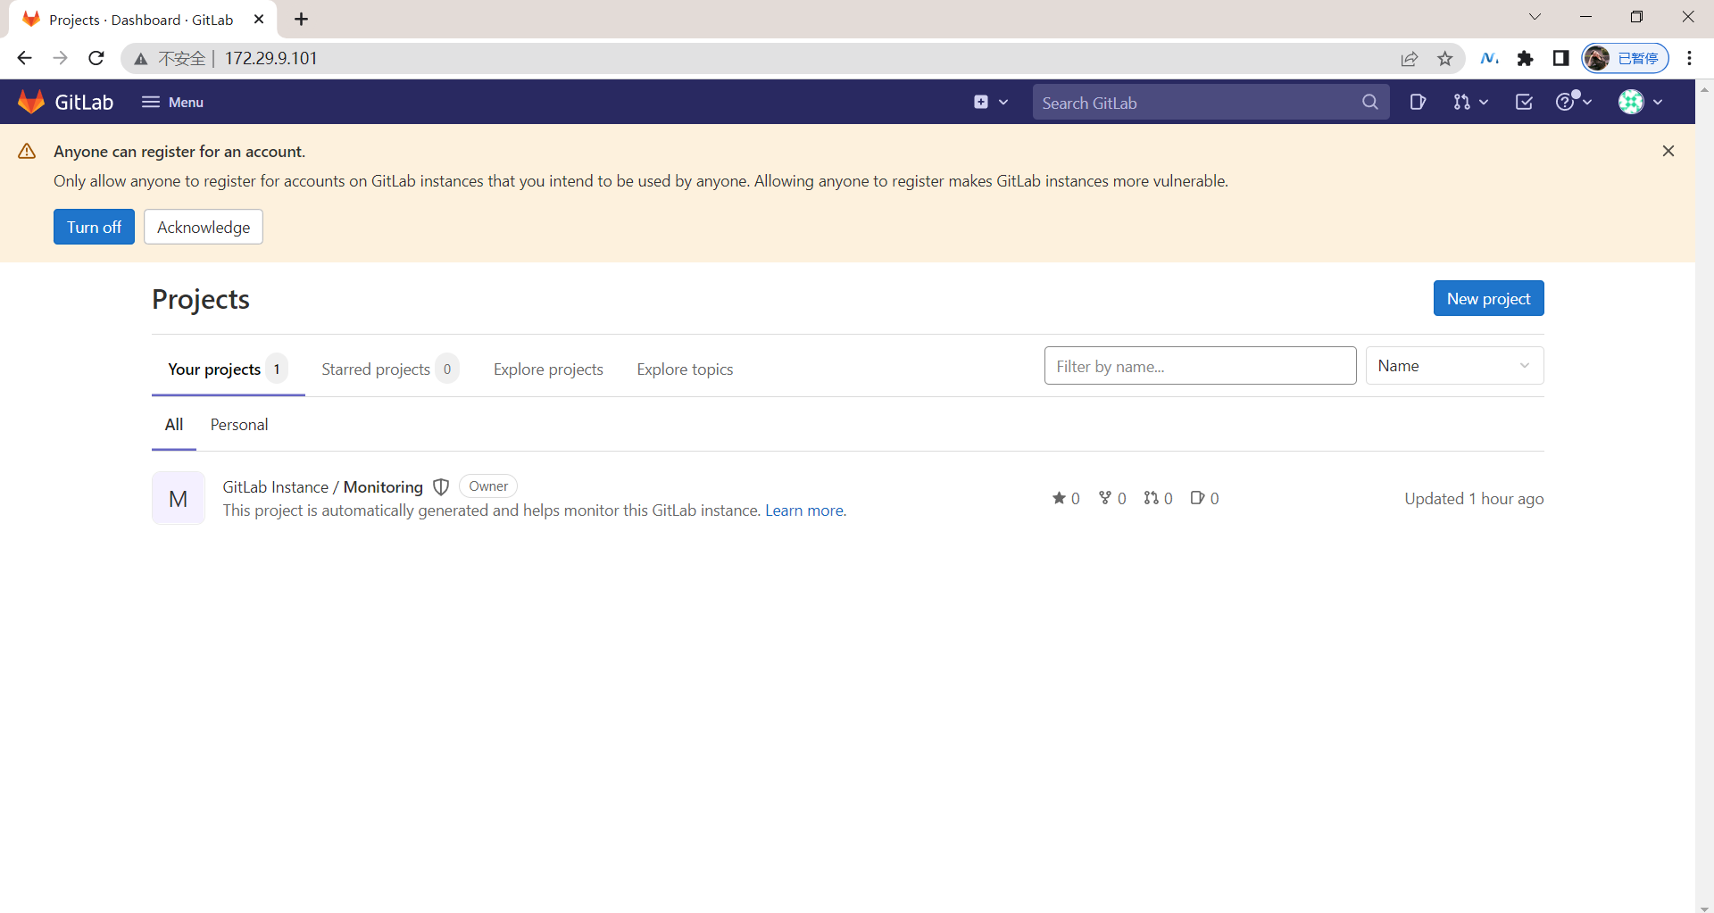Viewport: 1714px width, 913px height.
Task: Bookmark this page with star icon
Action: [x=1445, y=59]
